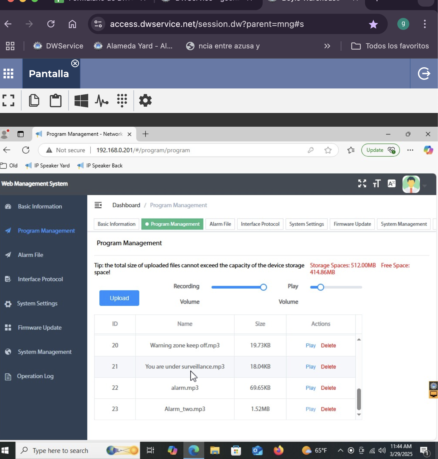Screen dimensions: 438x459
Task: Open DWService session settings gear
Action: pos(145,100)
